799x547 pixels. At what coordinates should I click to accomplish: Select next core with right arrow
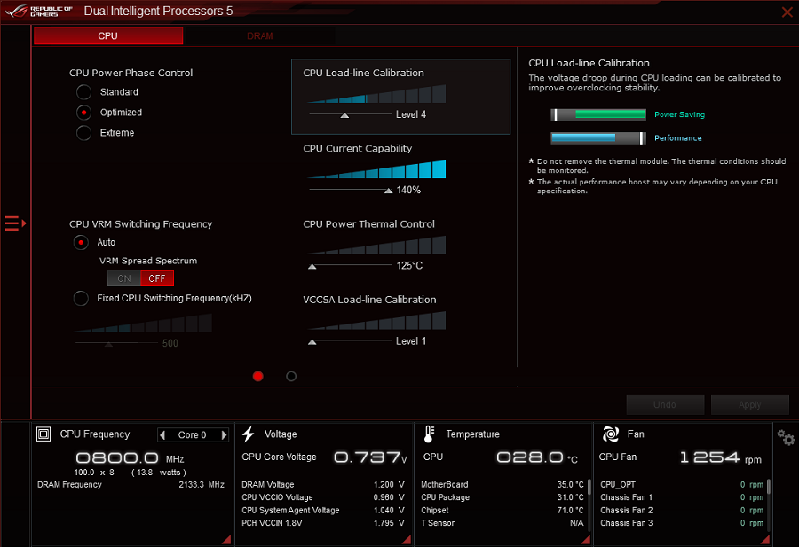click(224, 435)
